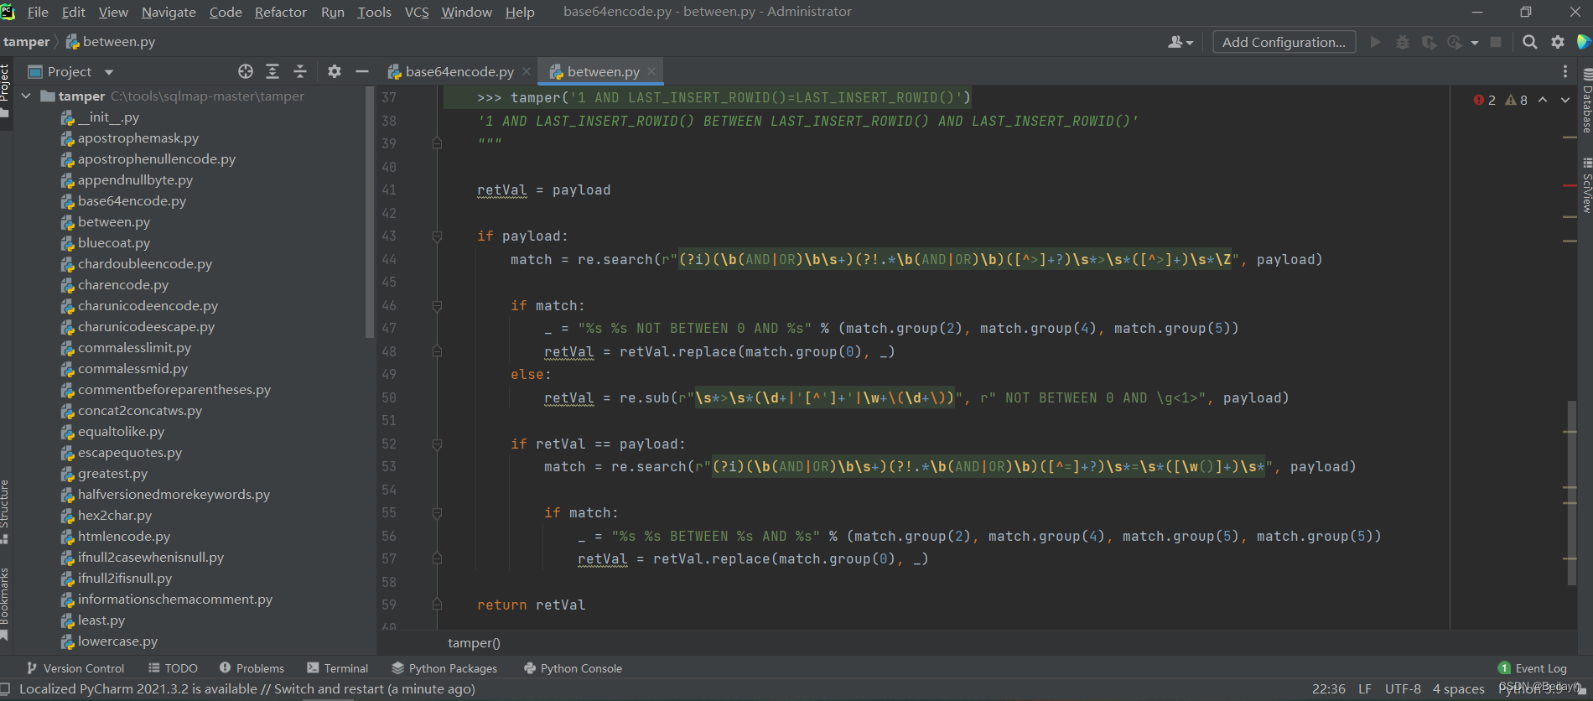
Task: Click tamper() breadcrumb below editor
Action: (x=474, y=643)
